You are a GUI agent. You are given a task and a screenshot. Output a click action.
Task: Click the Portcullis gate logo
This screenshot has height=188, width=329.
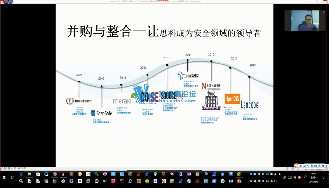click(211, 101)
